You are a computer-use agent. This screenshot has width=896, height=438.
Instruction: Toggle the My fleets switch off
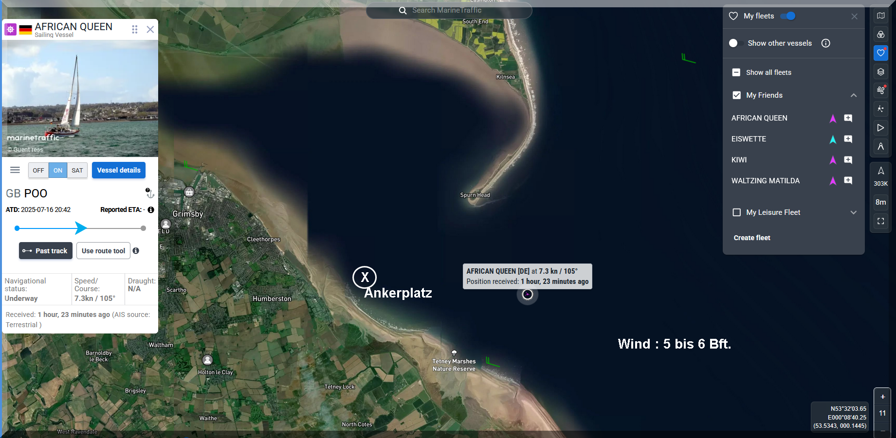click(787, 16)
